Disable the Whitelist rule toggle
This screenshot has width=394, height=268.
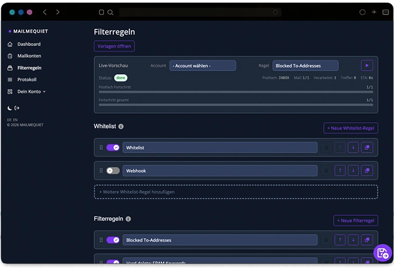click(x=113, y=147)
